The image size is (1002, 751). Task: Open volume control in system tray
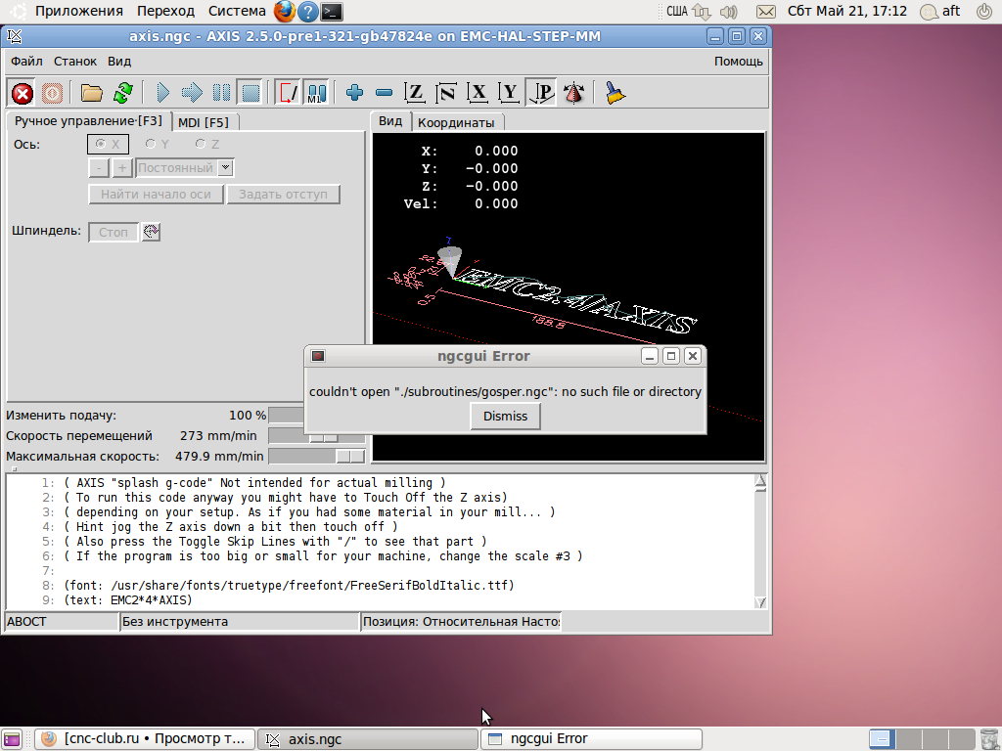tap(728, 12)
